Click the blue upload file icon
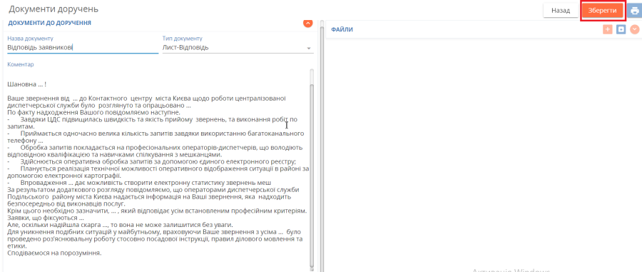This screenshot has height=272, width=642. coord(621,29)
